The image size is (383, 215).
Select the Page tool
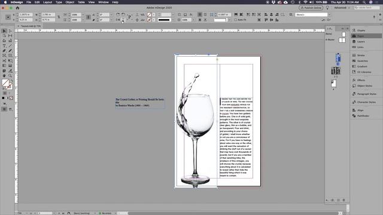4,36
